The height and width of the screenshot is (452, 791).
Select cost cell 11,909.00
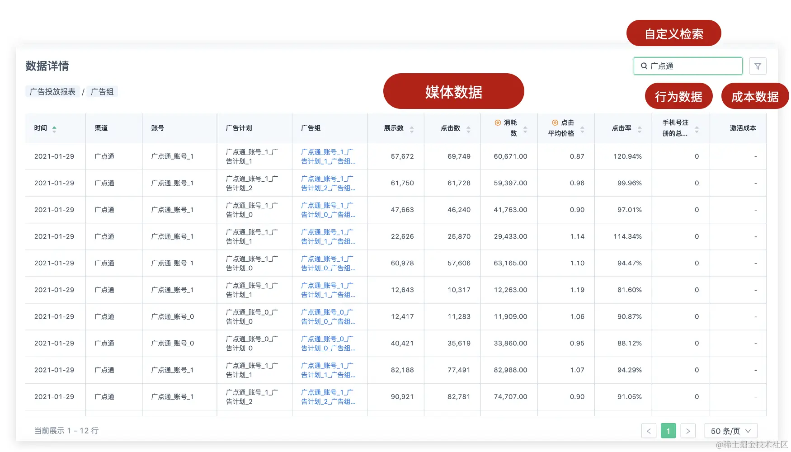coord(510,316)
